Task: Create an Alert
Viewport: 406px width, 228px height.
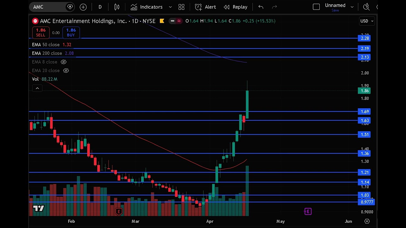Action: (205, 7)
